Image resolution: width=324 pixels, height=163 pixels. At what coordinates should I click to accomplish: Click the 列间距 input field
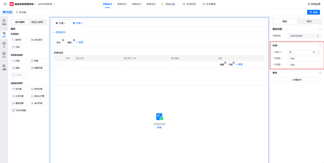[x=305, y=59]
